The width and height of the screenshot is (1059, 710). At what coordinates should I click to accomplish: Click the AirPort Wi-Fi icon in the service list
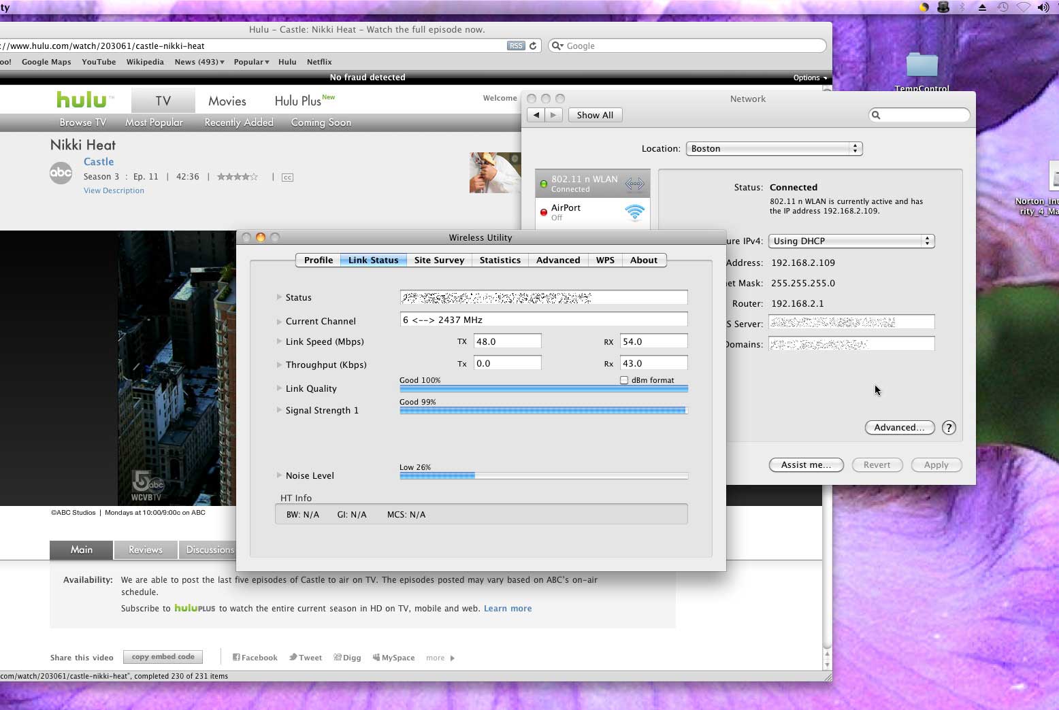(x=634, y=212)
